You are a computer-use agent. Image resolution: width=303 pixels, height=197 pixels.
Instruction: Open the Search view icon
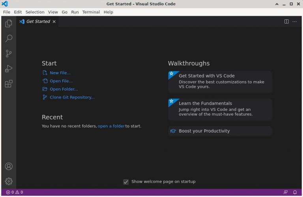point(9,38)
